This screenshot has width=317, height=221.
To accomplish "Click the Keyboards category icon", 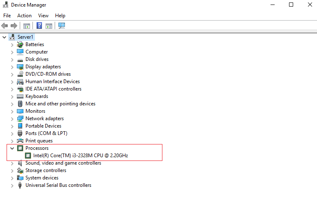I will [20, 96].
